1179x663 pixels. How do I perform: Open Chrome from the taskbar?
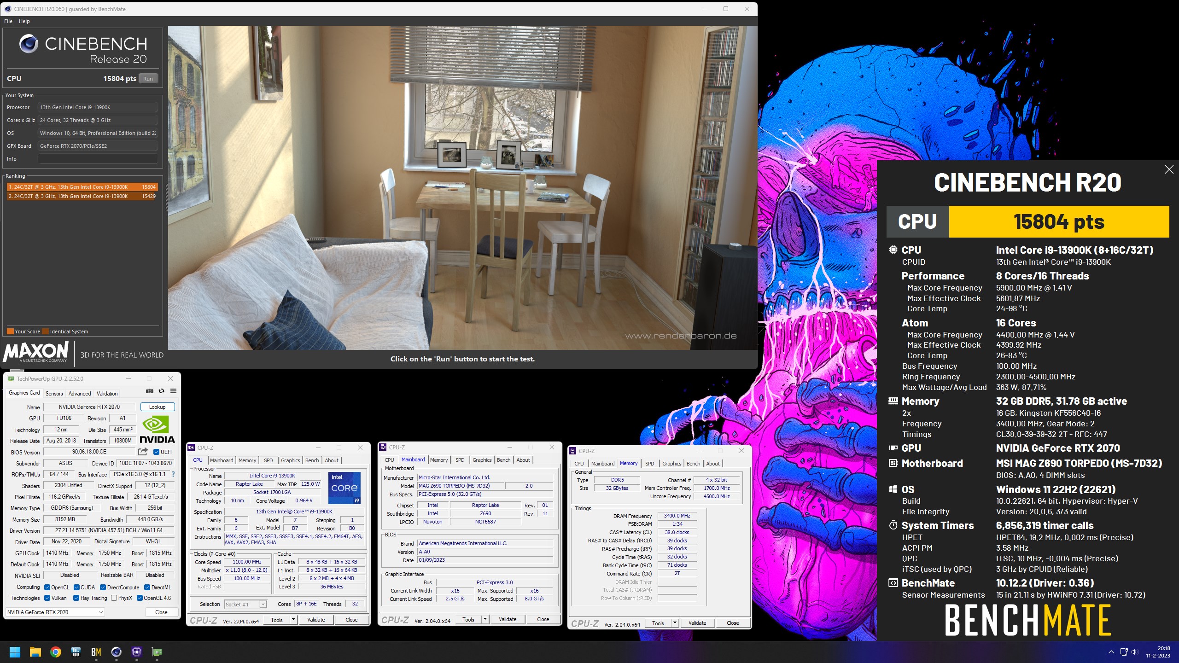point(56,652)
